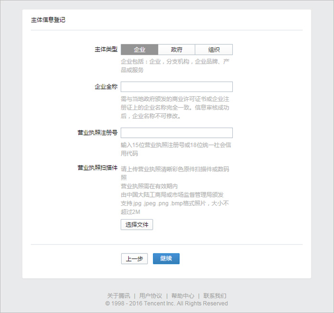Click the upload format hint mentioning .jpg
The width and height of the screenshot is (334, 313).
coord(175,207)
